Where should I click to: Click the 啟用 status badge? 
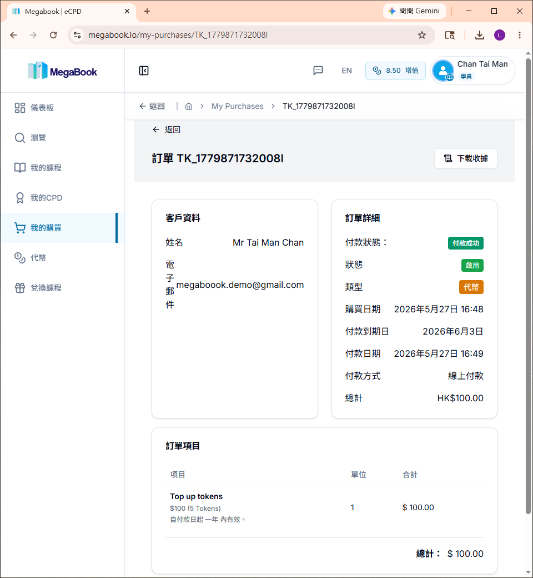point(472,266)
